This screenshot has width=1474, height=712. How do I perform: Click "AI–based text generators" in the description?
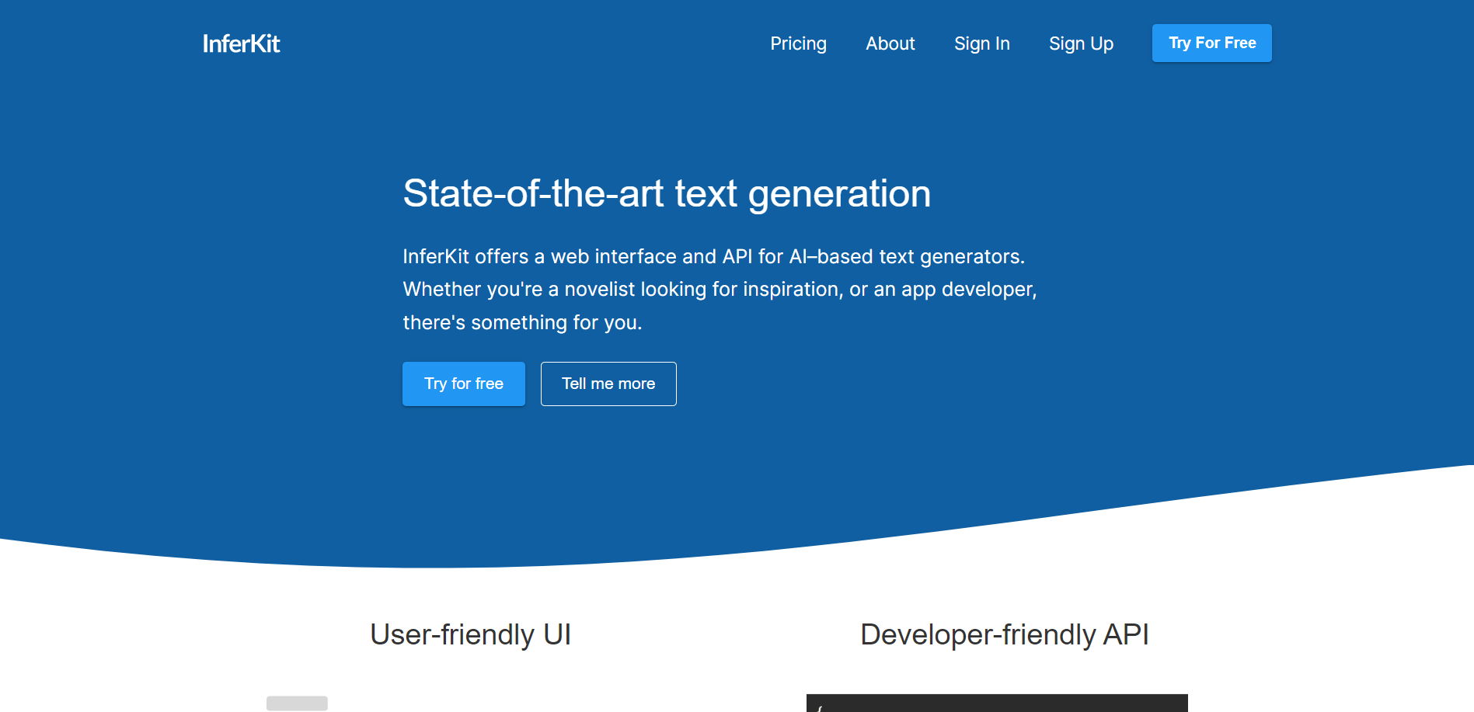coord(906,257)
